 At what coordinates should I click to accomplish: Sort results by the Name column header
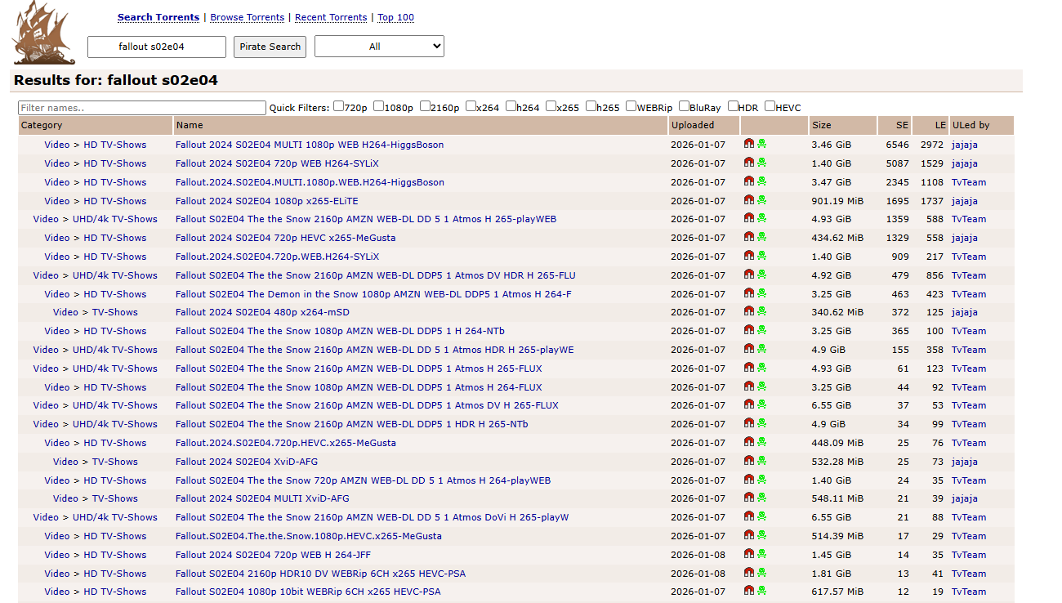pyautogui.click(x=190, y=125)
